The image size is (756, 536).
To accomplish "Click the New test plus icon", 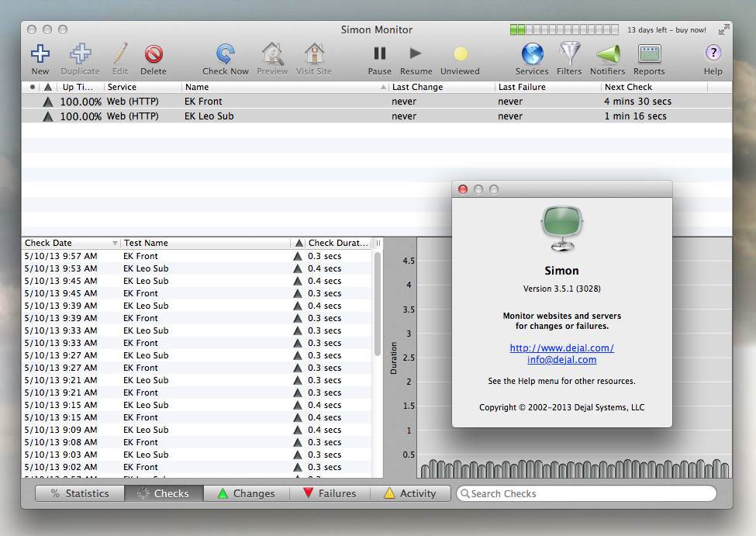I will pos(40,54).
